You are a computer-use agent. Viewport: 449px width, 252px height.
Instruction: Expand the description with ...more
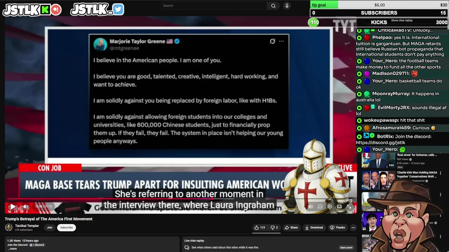[12, 249]
